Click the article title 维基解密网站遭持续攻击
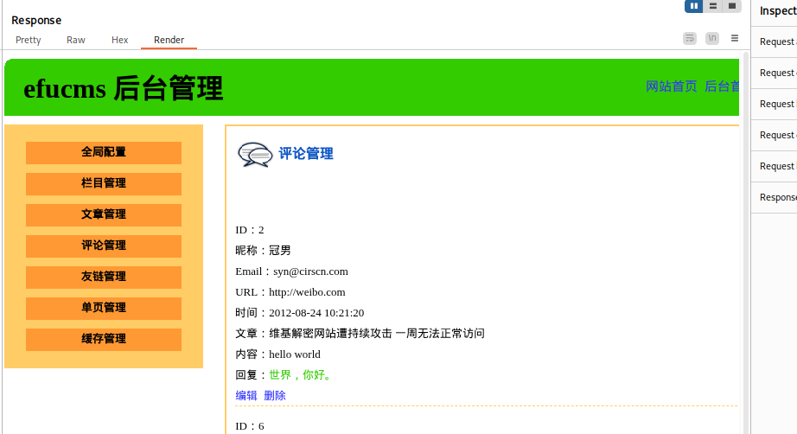The height and width of the screenshot is (434, 797). [x=330, y=334]
